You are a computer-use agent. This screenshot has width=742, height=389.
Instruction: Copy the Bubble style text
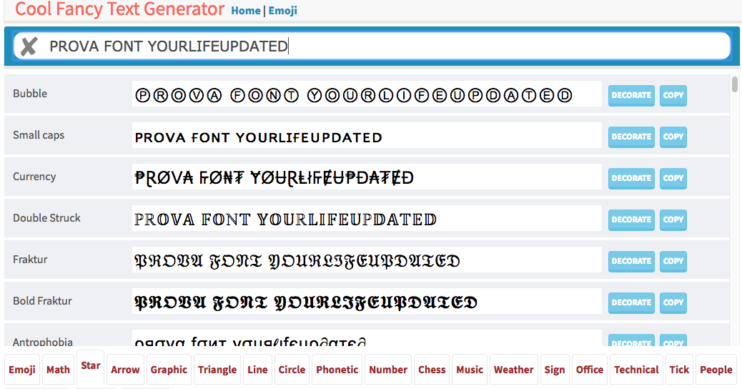(673, 95)
